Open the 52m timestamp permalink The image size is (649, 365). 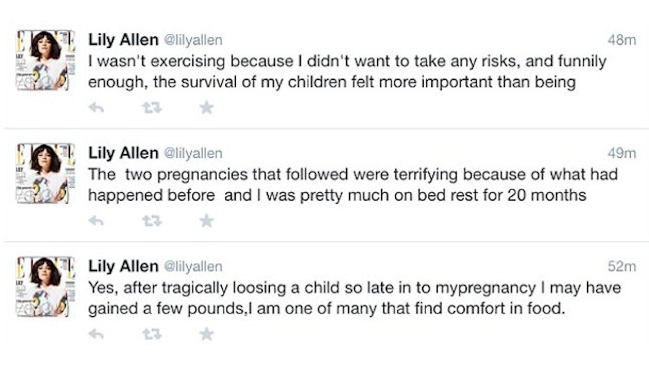tap(622, 267)
